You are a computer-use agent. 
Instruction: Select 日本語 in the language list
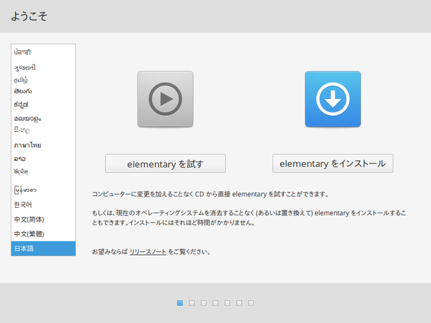(x=43, y=248)
